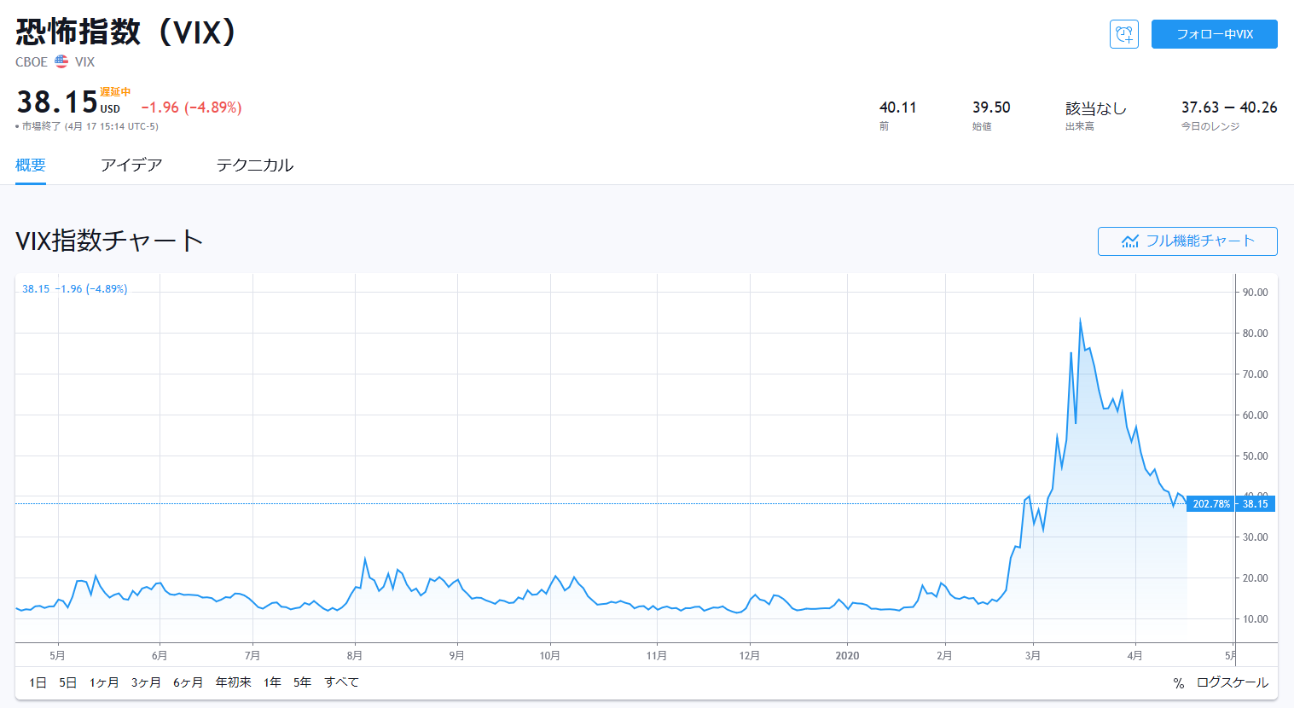Click the chart icon in フル機能チャート button
Viewport: 1294px width, 708px height.
click(1130, 241)
